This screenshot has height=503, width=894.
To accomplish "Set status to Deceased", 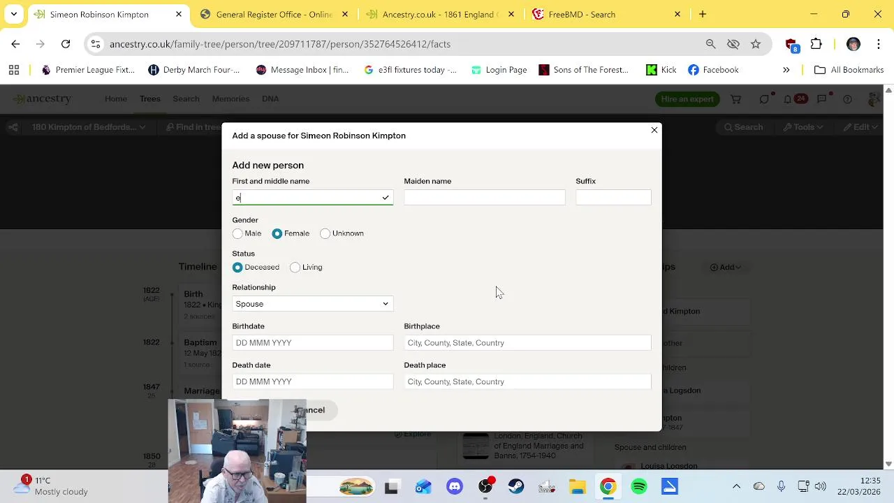I will tap(237, 267).
